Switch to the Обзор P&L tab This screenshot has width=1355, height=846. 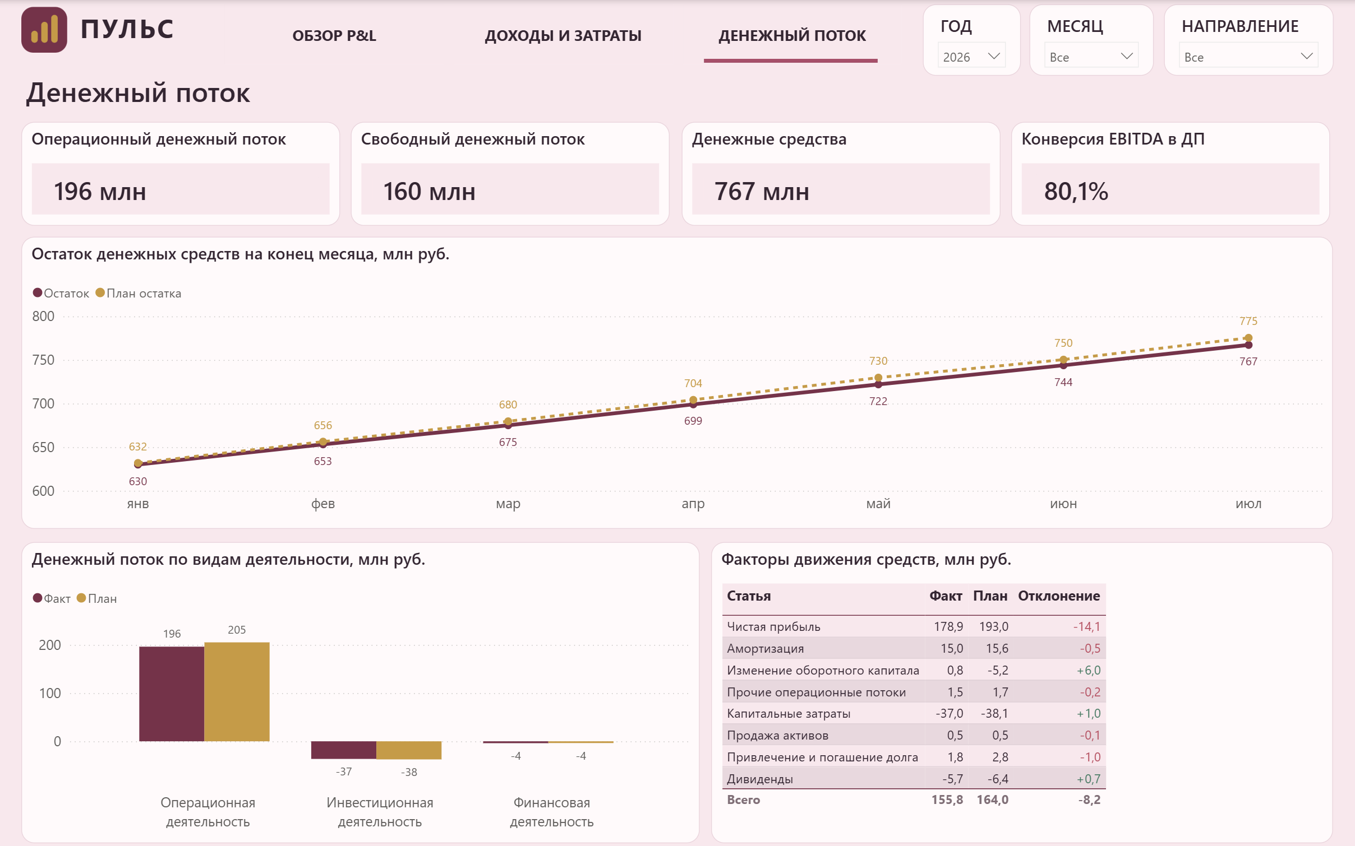pyautogui.click(x=334, y=35)
